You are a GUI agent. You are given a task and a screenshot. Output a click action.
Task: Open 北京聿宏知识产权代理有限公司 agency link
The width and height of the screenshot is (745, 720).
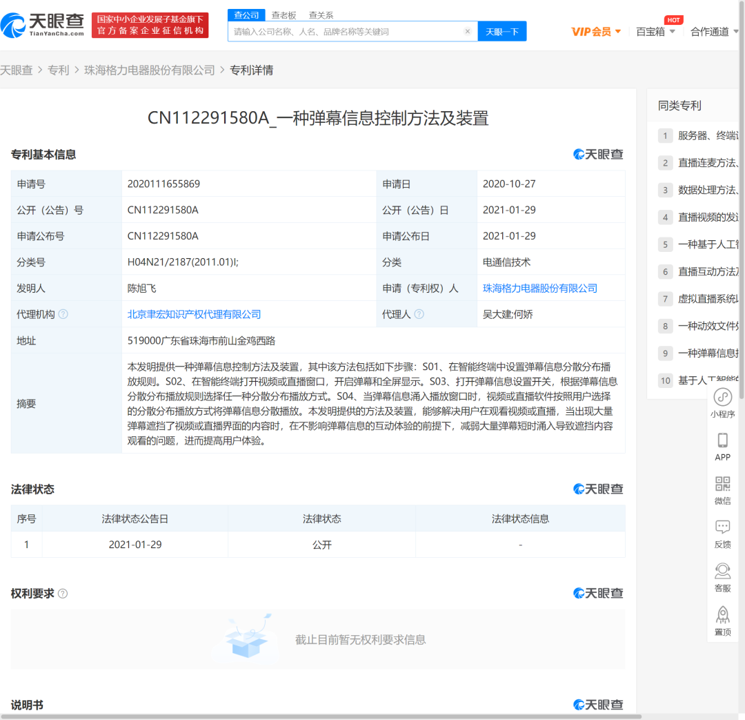194,314
